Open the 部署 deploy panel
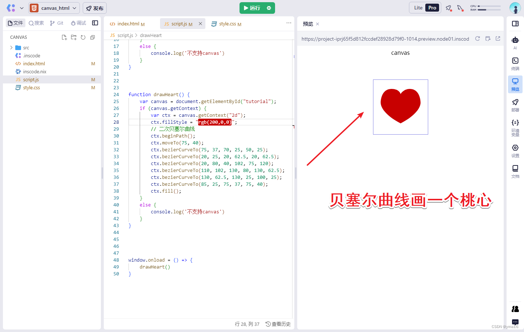The width and height of the screenshot is (524, 332). [x=515, y=105]
